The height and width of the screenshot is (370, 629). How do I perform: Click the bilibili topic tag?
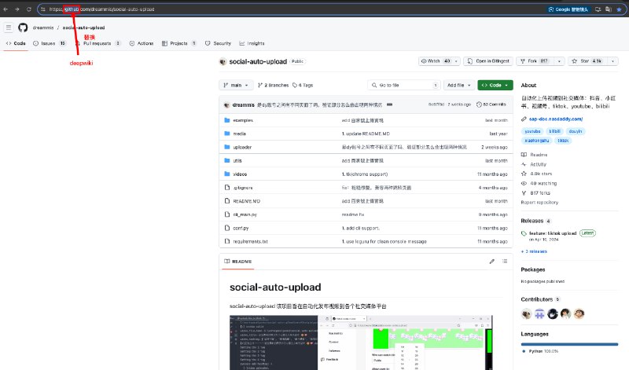[554, 131]
